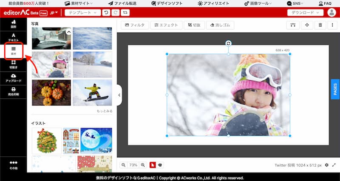Open the 宛名印刷 address printing panel

pos(14,92)
